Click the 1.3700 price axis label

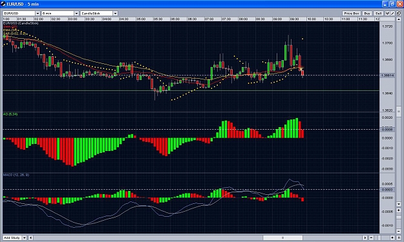pos(387,43)
